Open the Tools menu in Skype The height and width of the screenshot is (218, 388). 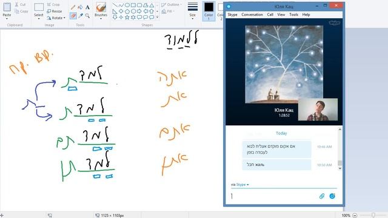coord(293,15)
